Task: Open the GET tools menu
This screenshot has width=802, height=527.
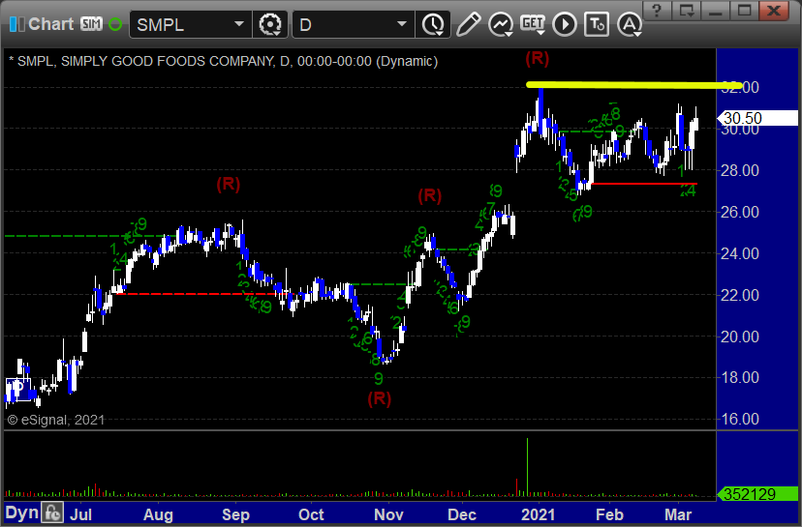Action: coord(533,24)
